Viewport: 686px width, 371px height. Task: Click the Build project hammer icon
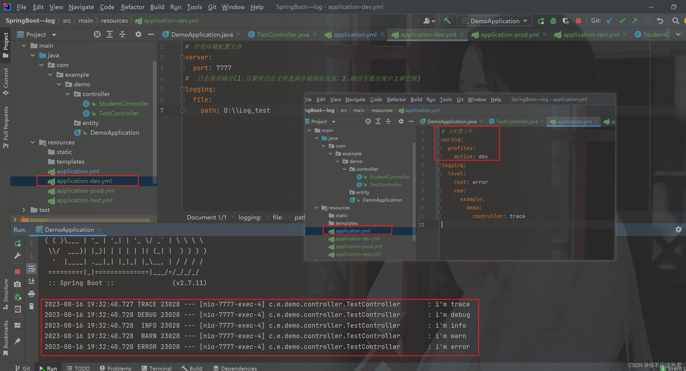(447, 21)
